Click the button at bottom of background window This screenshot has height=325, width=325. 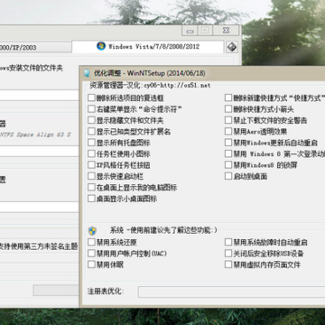56,291
